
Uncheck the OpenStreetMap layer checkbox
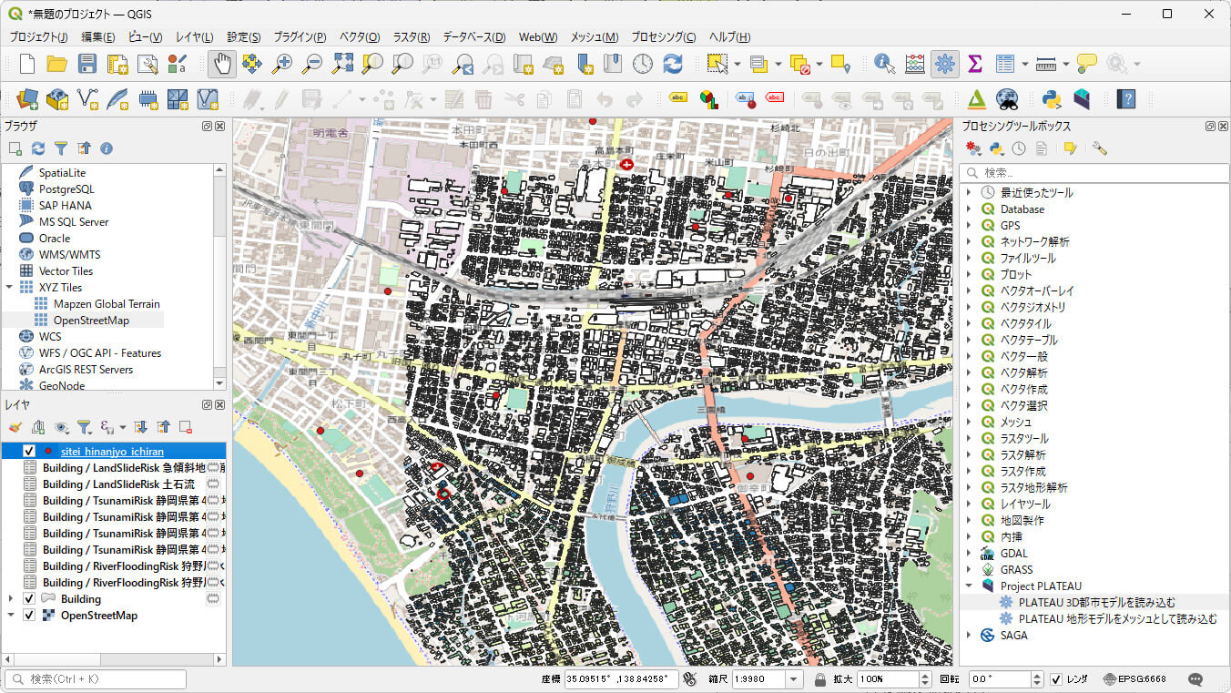pos(29,616)
